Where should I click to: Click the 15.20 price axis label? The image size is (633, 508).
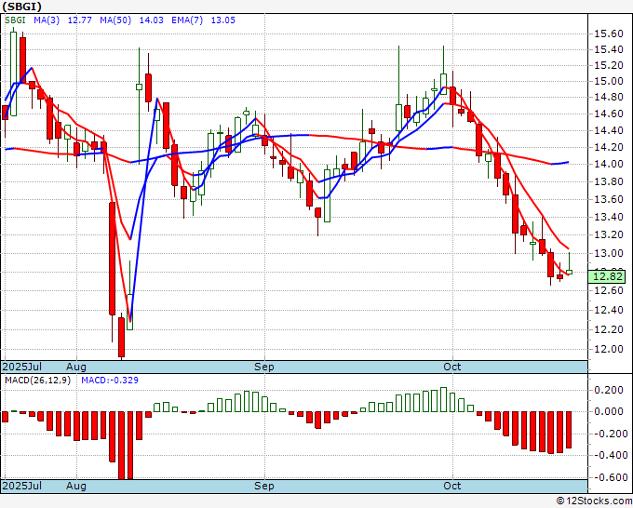[x=609, y=65]
